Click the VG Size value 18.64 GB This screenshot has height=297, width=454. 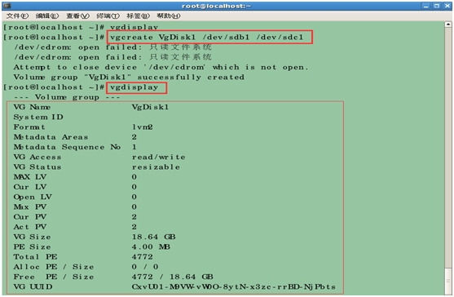click(x=153, y=237)
